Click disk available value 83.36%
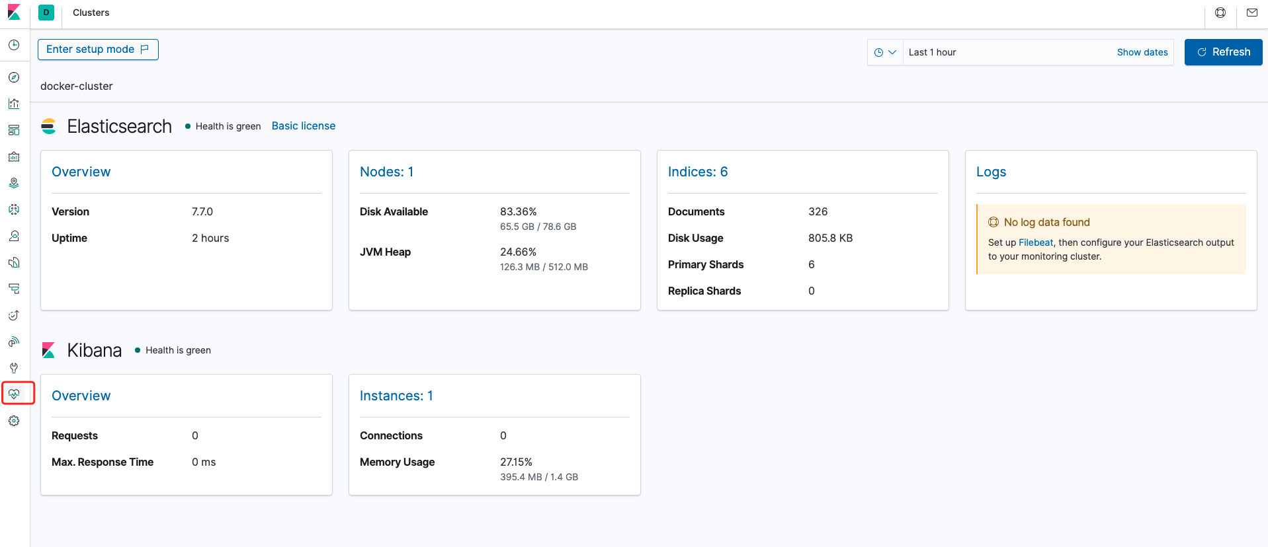The height and width of the screenshot is (547, 1268). (519, 211)
